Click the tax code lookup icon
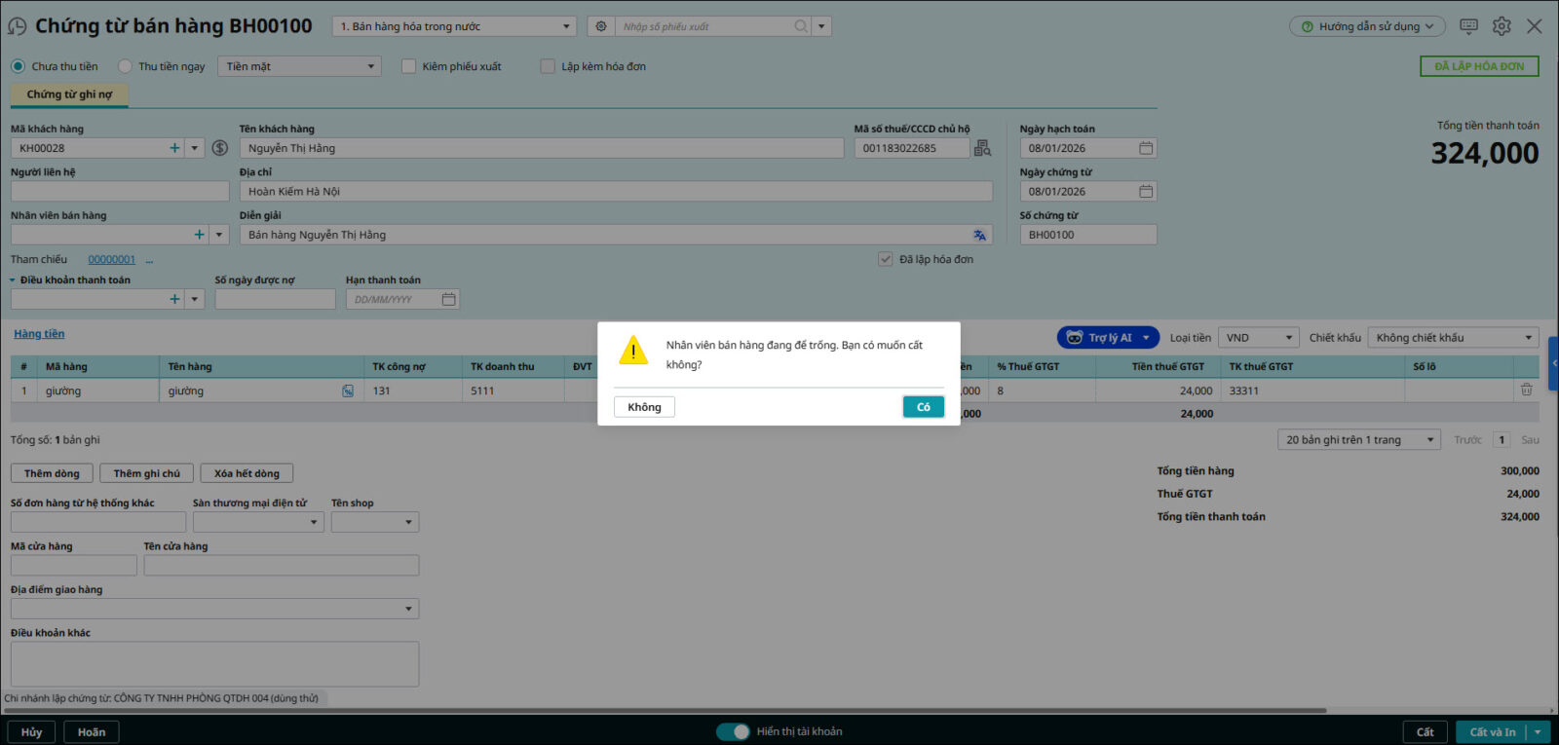Viewport: 1559px width, 745px height. coord(982,148)
